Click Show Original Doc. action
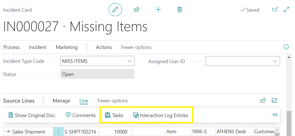The image size is (295, 136). [x=32, y=115]
